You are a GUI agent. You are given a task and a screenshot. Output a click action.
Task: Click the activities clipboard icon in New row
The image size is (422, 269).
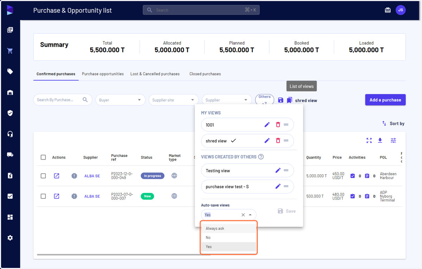[367, 196]
